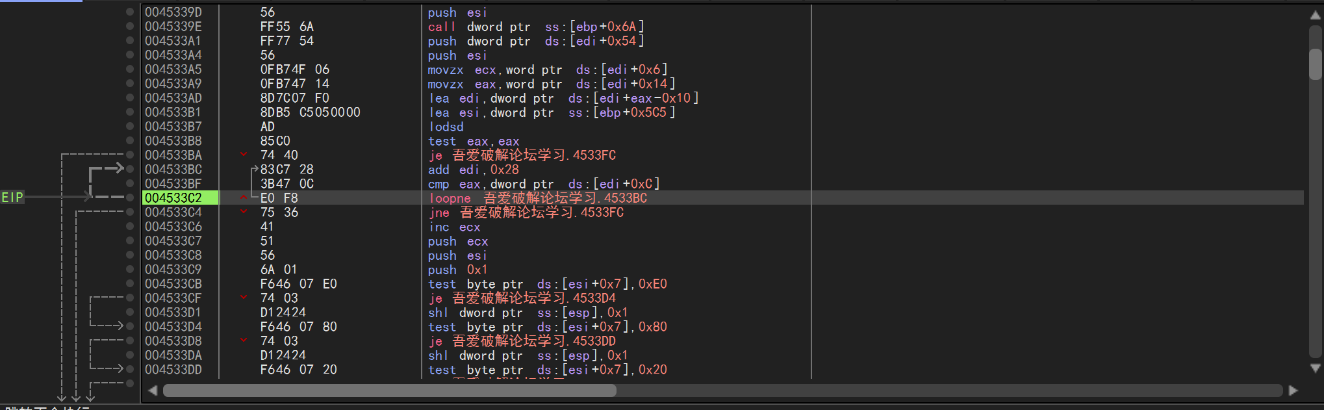Click the jump marker next to 004533CF

point(244,298)
